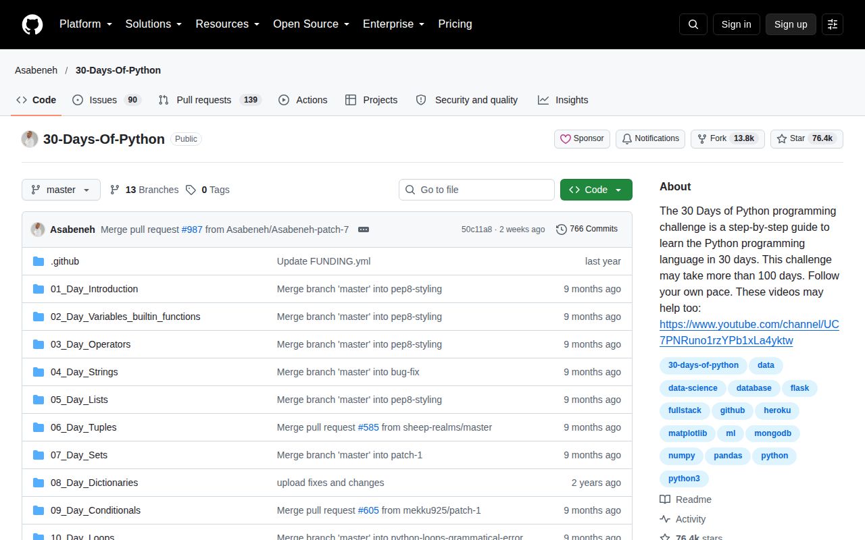The width and height of the screenshot is (865, 540).
Task: Click the Projects table icon
Action: (351, 100)
